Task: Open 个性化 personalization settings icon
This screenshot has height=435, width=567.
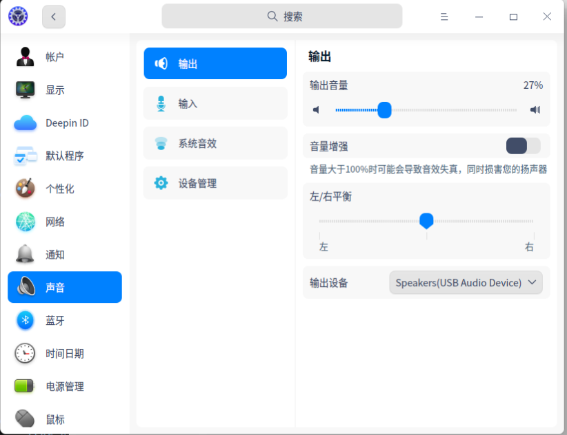Action: (x=25, y=189)
